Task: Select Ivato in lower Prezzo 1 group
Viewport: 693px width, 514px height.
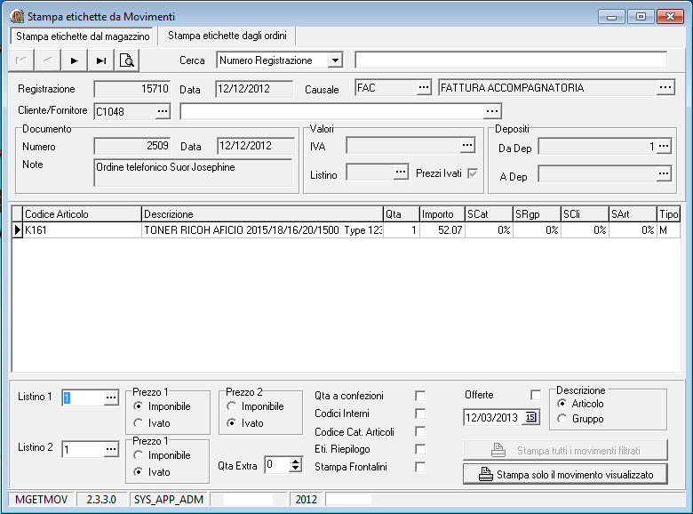Action: pos(139,472)
